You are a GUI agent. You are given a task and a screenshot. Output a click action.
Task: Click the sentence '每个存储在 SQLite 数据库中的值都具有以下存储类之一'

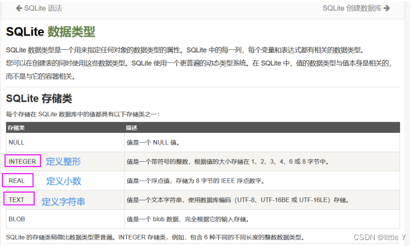click(x=83, y=114)
